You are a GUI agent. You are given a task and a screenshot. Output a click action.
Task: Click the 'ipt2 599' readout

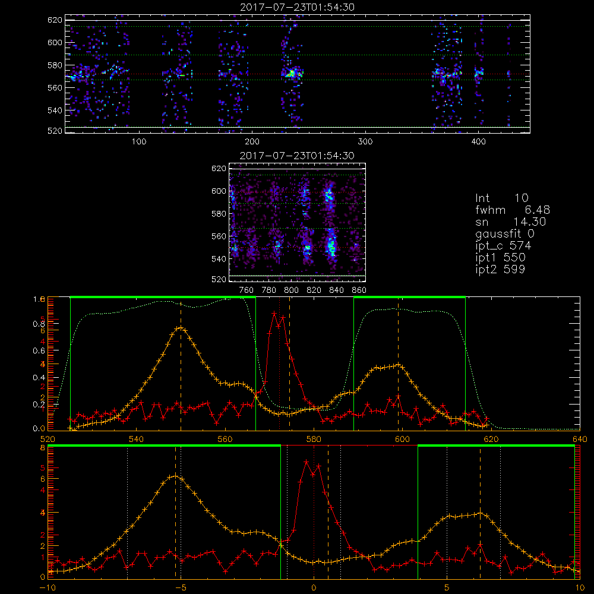500,269
